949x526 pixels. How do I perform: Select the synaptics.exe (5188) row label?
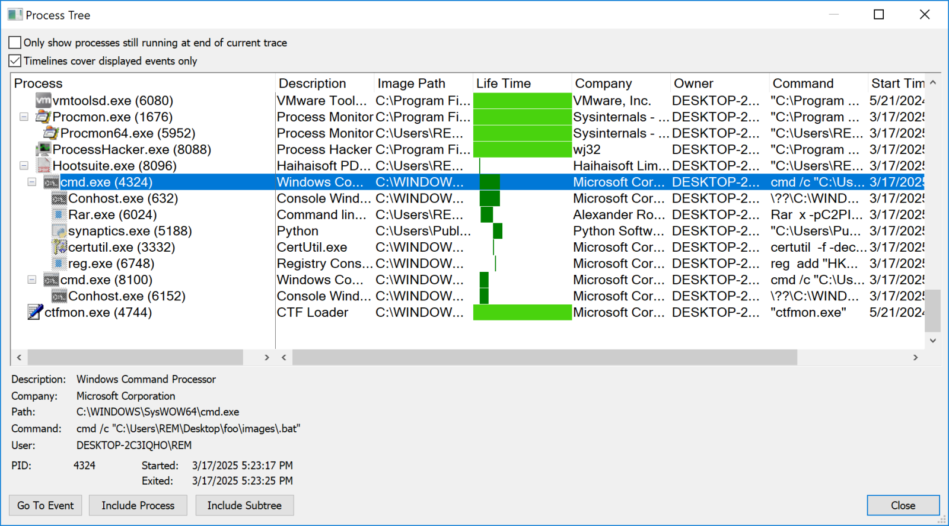pos(130,230)
